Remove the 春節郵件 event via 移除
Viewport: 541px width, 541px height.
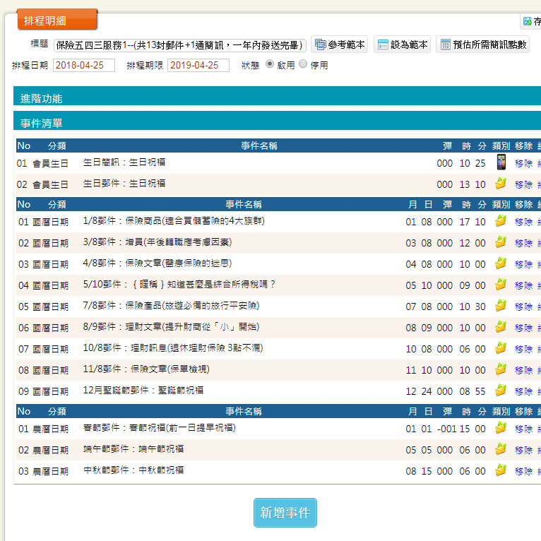524,429
